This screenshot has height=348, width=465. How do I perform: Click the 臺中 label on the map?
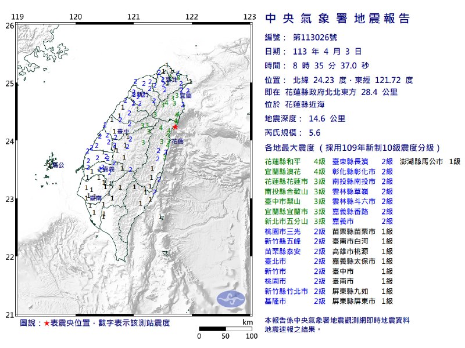click(123, 131)
